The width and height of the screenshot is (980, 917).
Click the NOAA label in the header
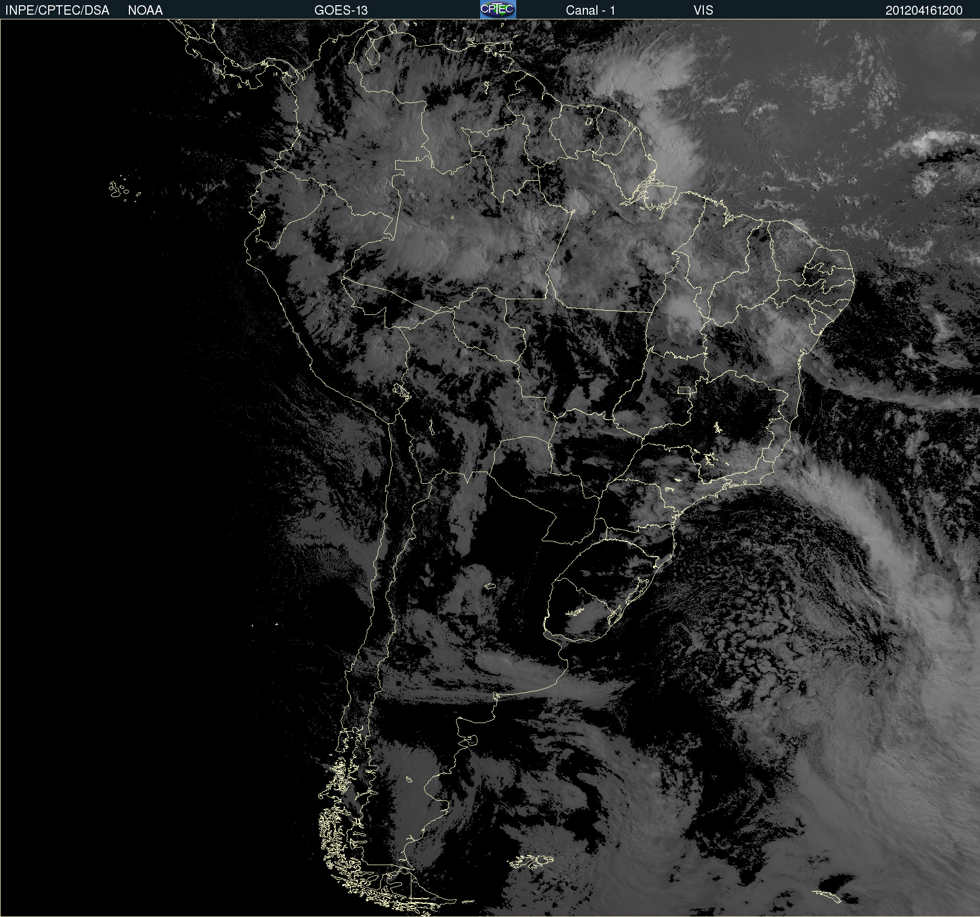[145, 10]
